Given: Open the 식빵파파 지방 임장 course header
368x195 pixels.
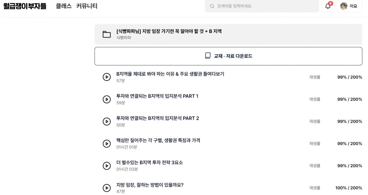Looking at the screenshot, I should point(228,34).
